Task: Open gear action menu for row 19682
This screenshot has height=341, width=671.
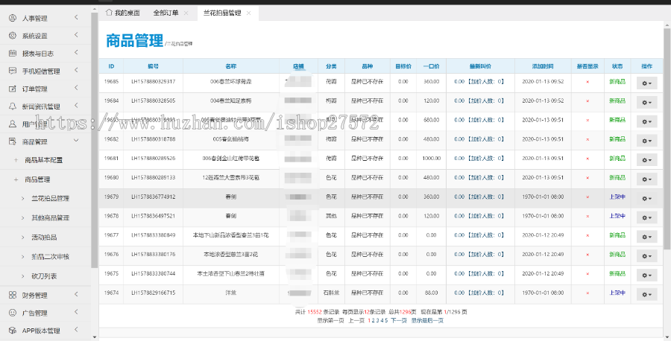Action: [x=646, y=141]
